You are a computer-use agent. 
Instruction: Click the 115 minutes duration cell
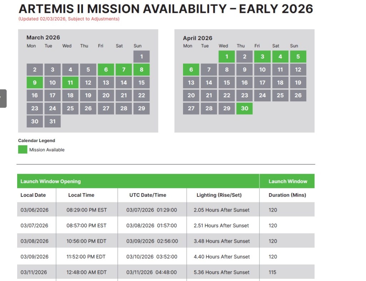pyautogui.click(x=273, y=272)
